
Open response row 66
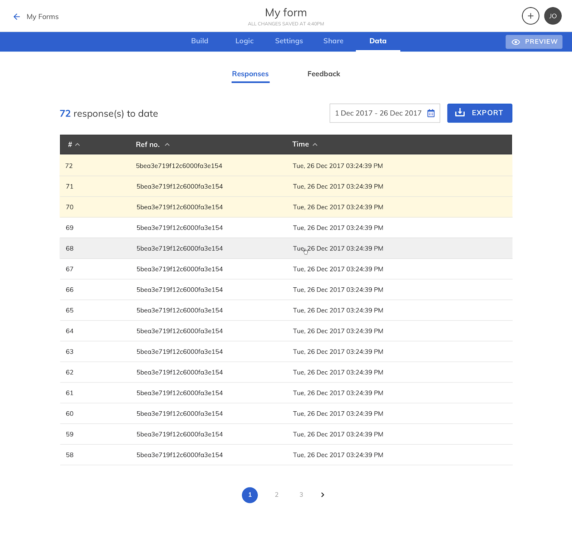[x=286, y=290]
